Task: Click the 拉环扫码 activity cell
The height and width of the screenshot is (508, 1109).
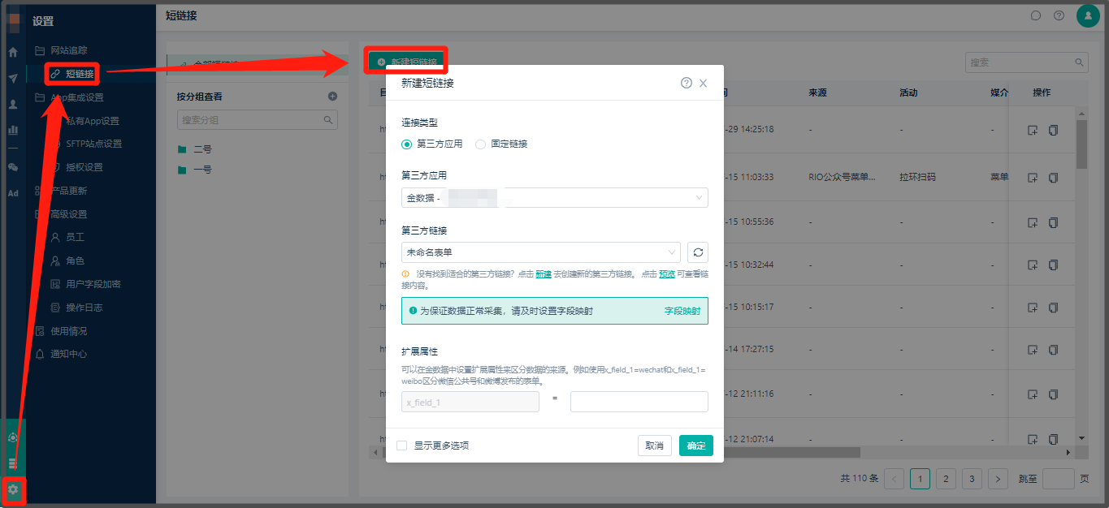Action: pyautogui.click(x=918, y=177)
